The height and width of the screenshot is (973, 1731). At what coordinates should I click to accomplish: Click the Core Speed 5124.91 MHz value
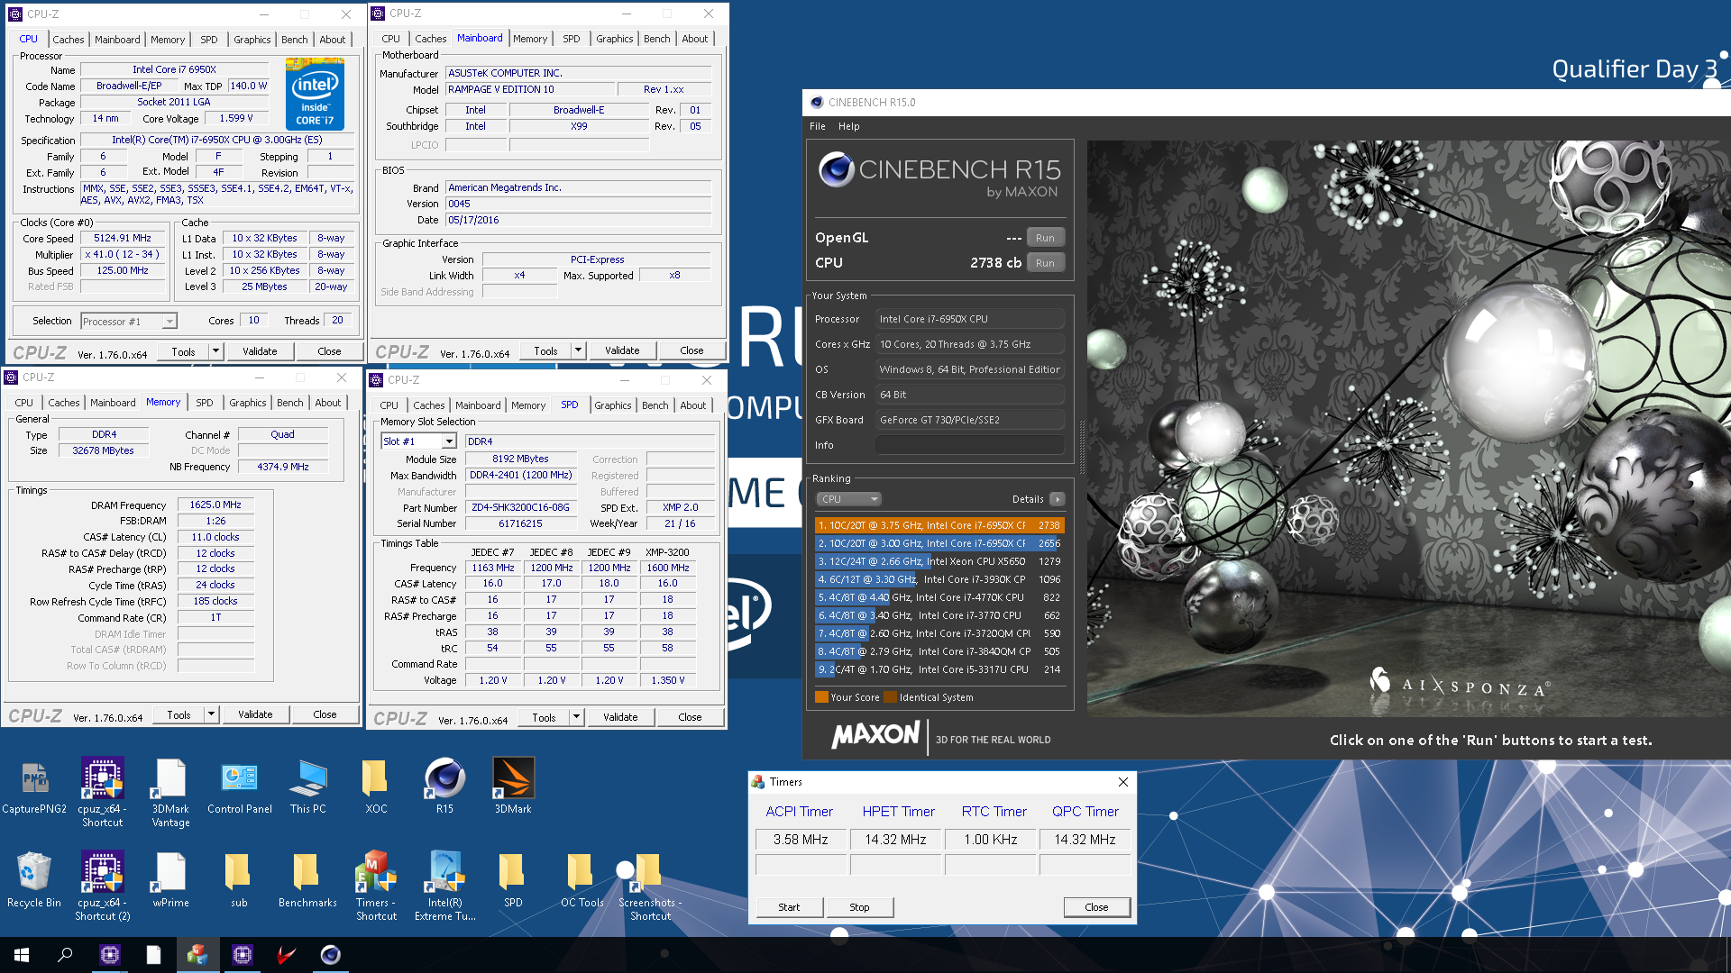tap(122, 239)
